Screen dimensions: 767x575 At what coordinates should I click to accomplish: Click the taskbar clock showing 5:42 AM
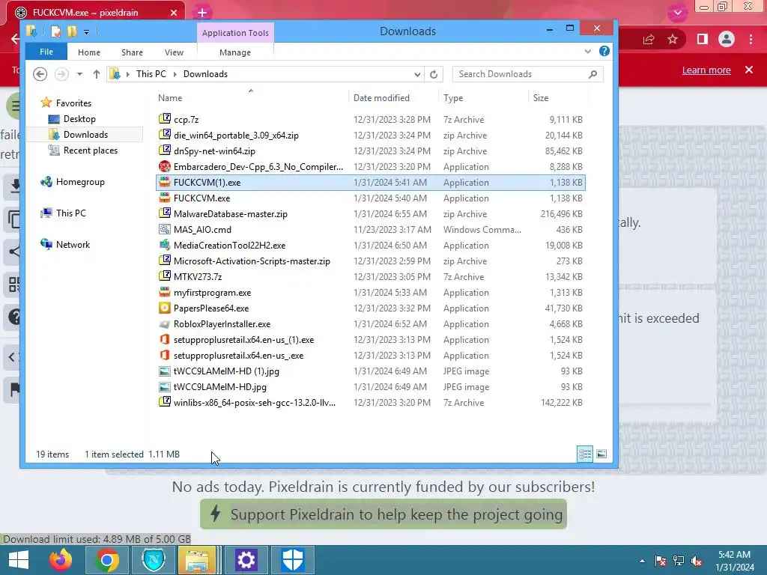(x=734, y=555)
